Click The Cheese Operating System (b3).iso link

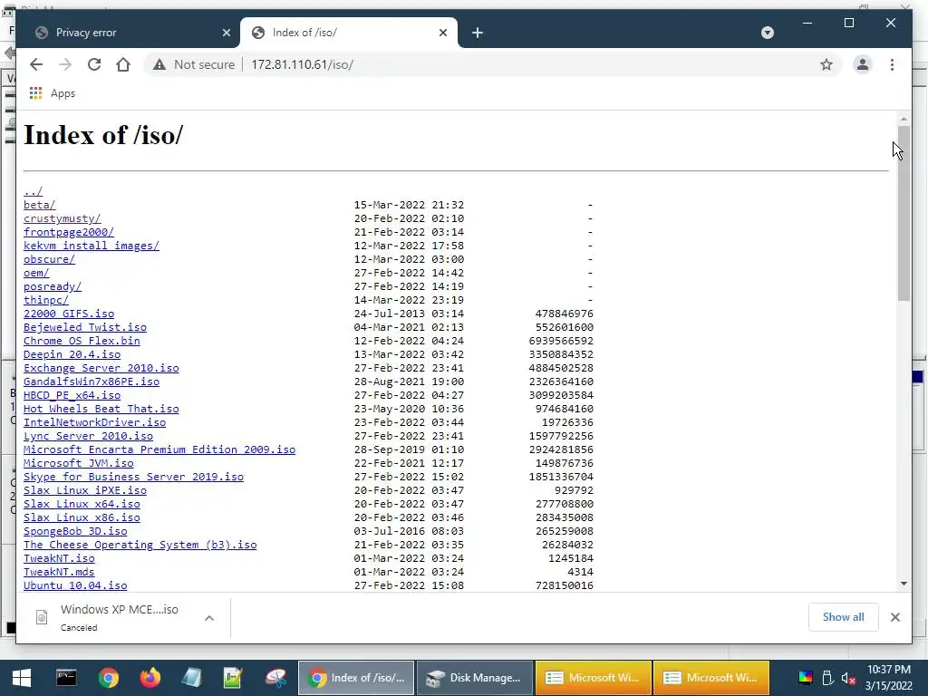coord(140,545)
